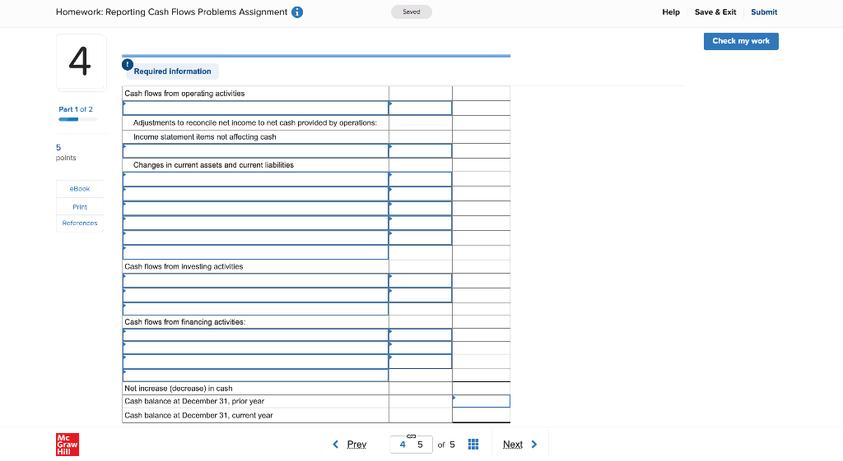The width and height of the screenshot is (843, 461).
Task: Click the '5 points' label
Action: [66, 152]
